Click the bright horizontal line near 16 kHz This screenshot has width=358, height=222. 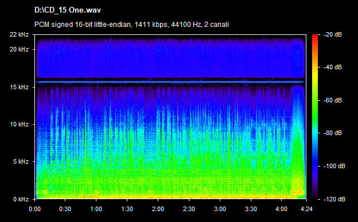click(x=170, y=82)
